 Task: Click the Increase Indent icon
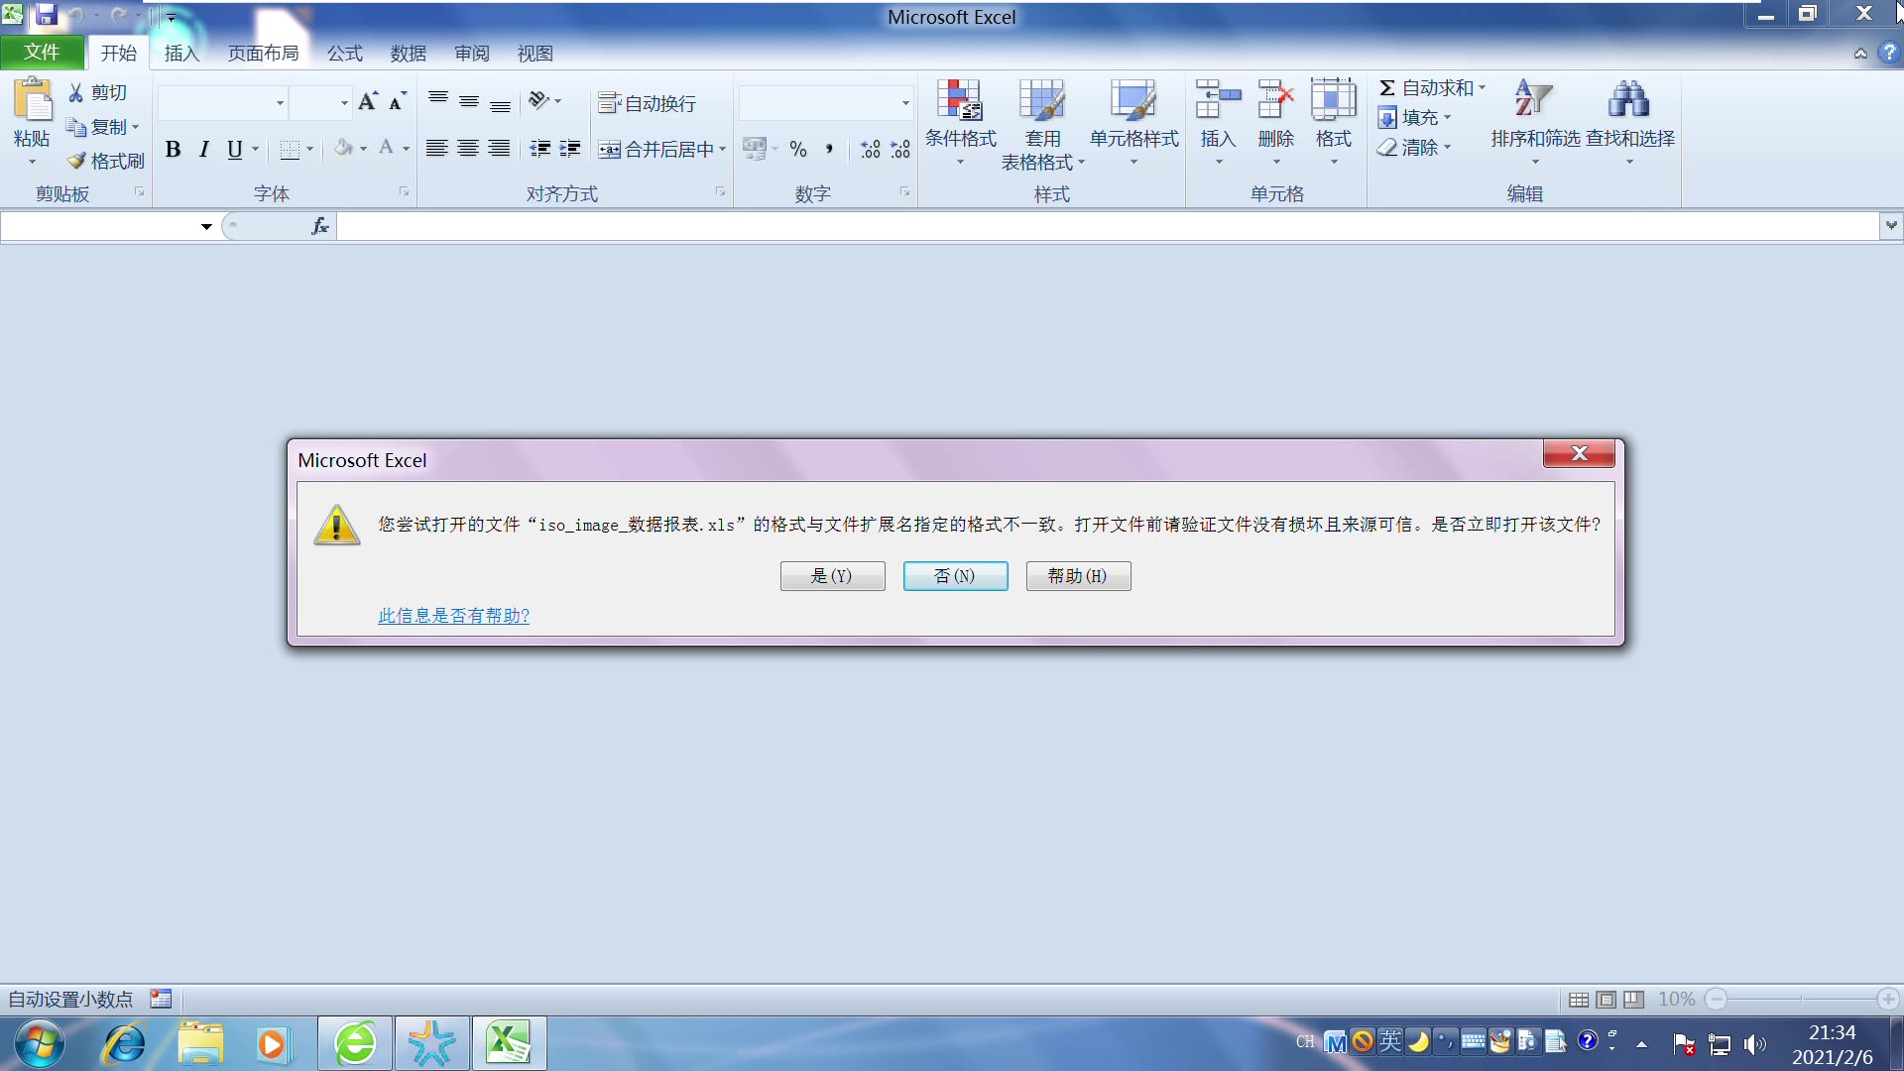(x=570, y=149)
